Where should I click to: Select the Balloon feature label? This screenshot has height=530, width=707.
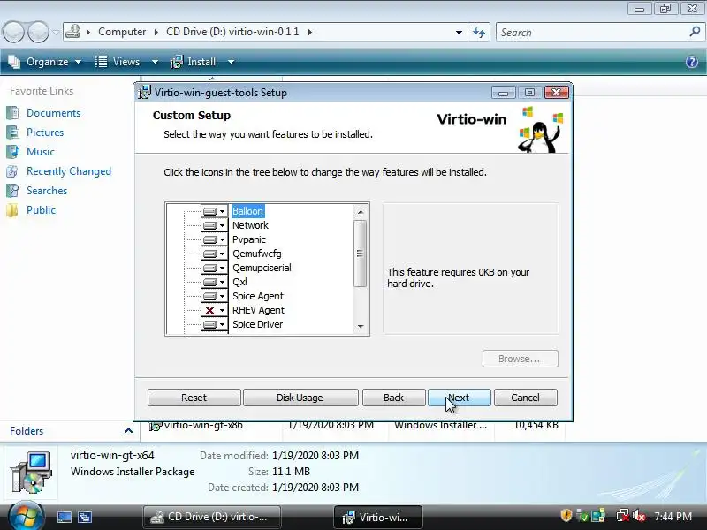click(247, 211)
